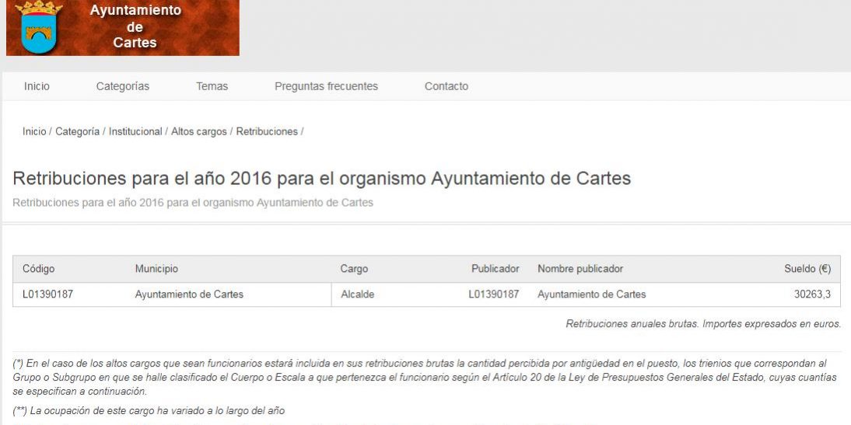
Task: Sort table by Código column header
Action: point(38,269)
